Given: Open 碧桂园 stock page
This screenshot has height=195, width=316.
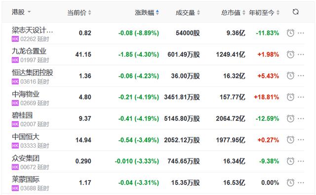Looking at the screenshot, I should tap(22, 115).
